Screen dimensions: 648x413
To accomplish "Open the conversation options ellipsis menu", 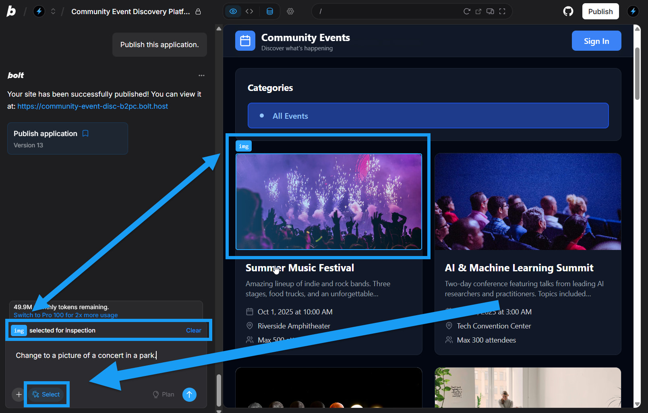I will coord(201,75).
